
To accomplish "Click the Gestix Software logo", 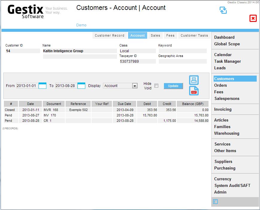I will pyautogui.click(x=26, y=11).
